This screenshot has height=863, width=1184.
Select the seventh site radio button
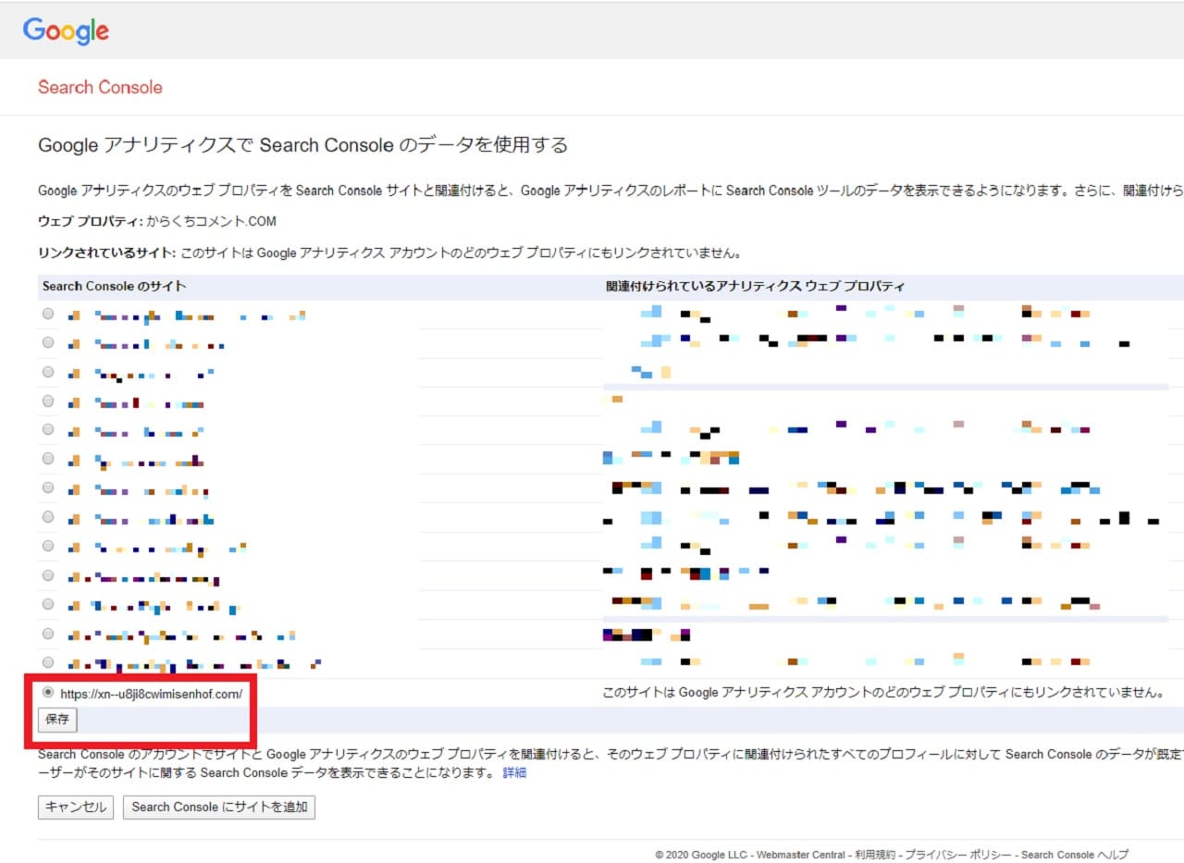[x=48, y=488]
